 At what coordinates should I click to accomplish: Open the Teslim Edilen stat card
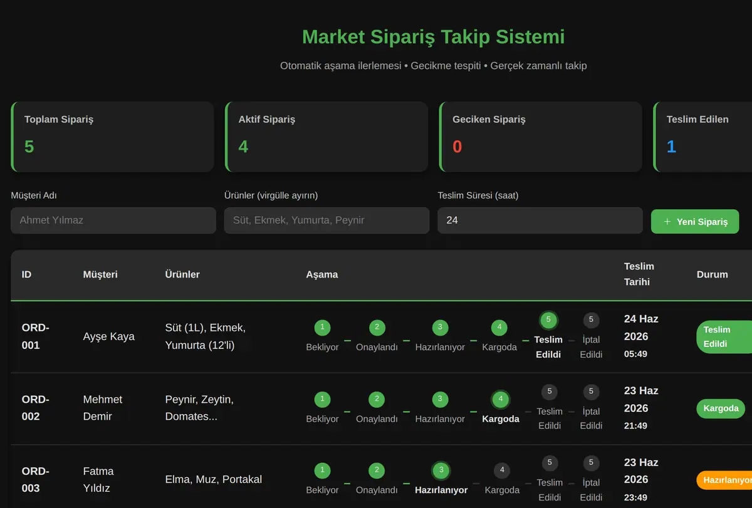(x=702, y=137)
